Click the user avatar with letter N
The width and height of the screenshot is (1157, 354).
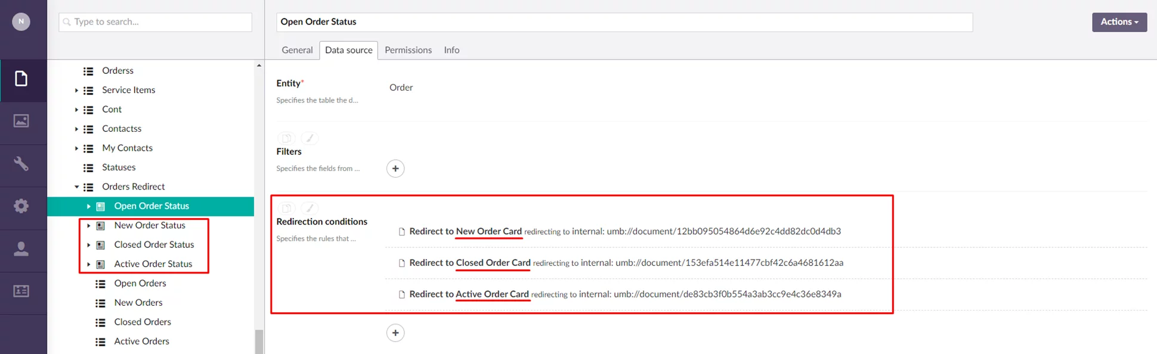point(21,21)
